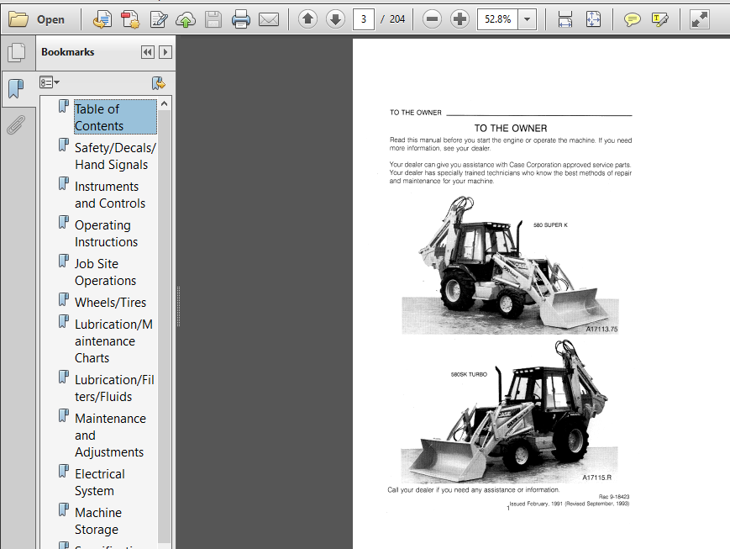Open Lubrication/Maintenance Charts bookmark
Image resolution: width=730 pixels, height=549 pixels.
[x=113, y=341]
